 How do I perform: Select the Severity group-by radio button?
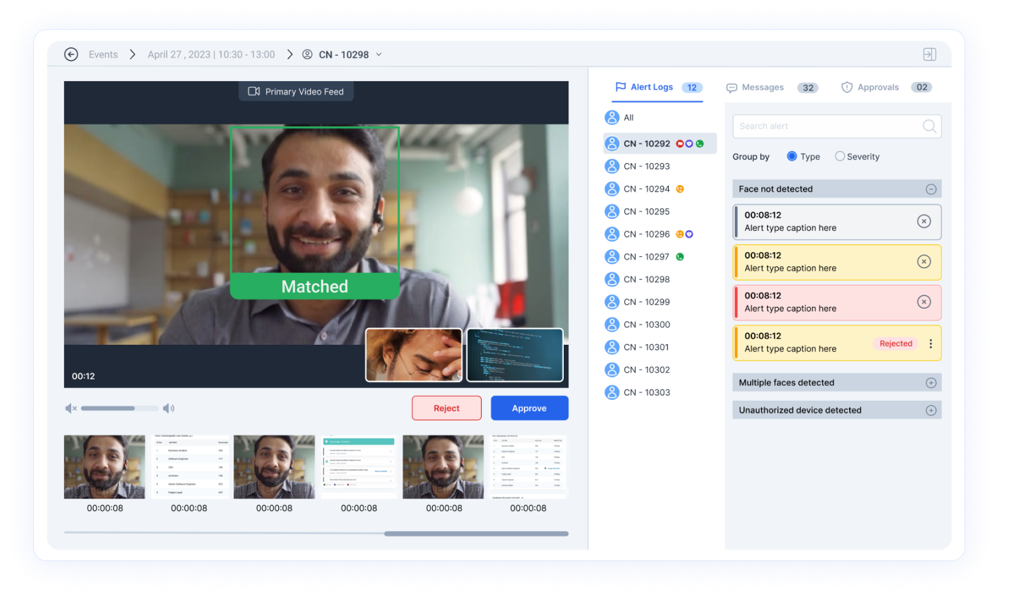pos(840,156)
